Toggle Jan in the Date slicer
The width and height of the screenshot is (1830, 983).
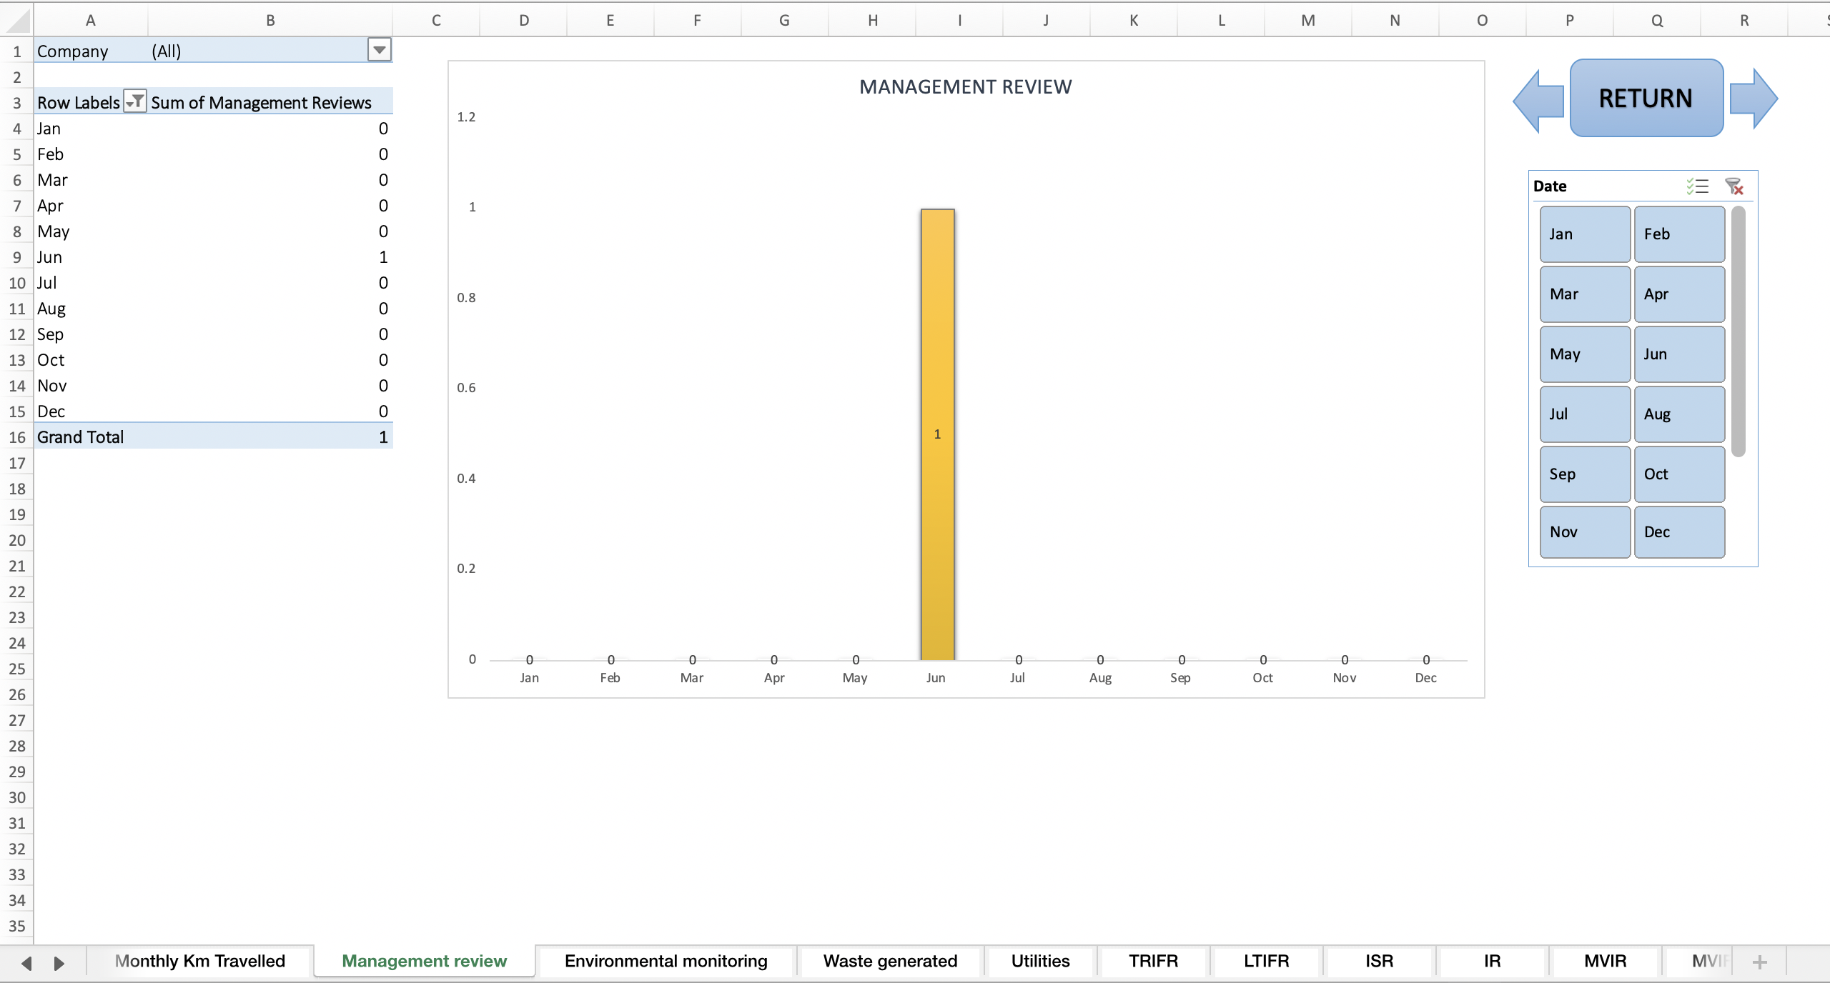[1583, 234]
